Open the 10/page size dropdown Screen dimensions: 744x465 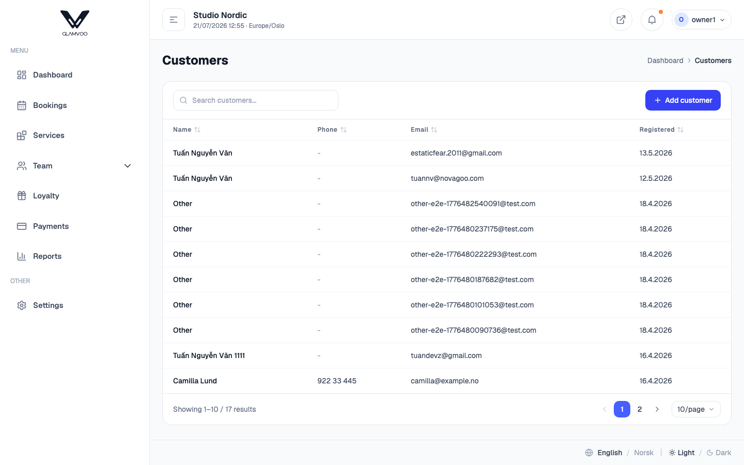696,409
